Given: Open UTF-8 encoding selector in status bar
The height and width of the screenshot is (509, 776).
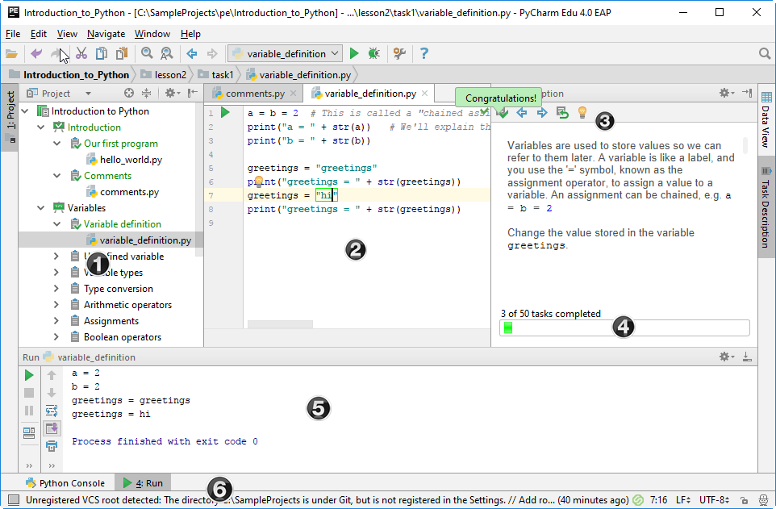Looking at the screenshot, I should tap(714, 500).
